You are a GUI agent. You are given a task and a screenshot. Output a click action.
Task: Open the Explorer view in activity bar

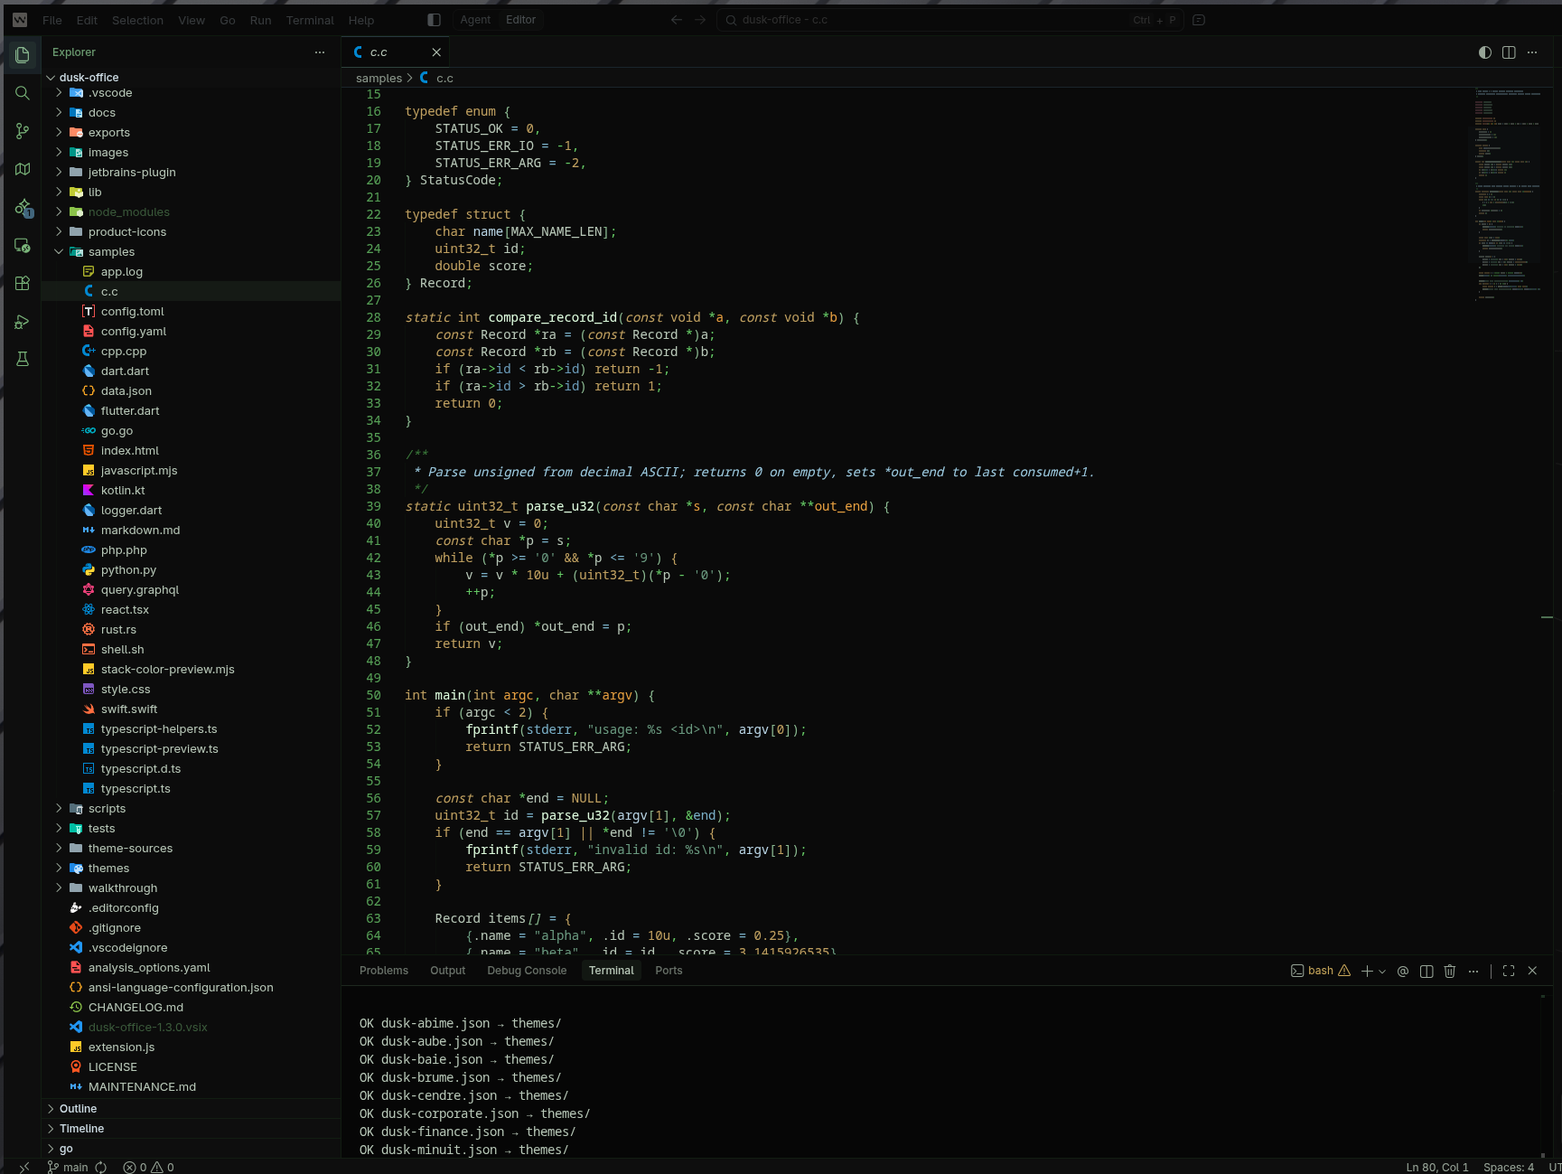pos(23,54)
